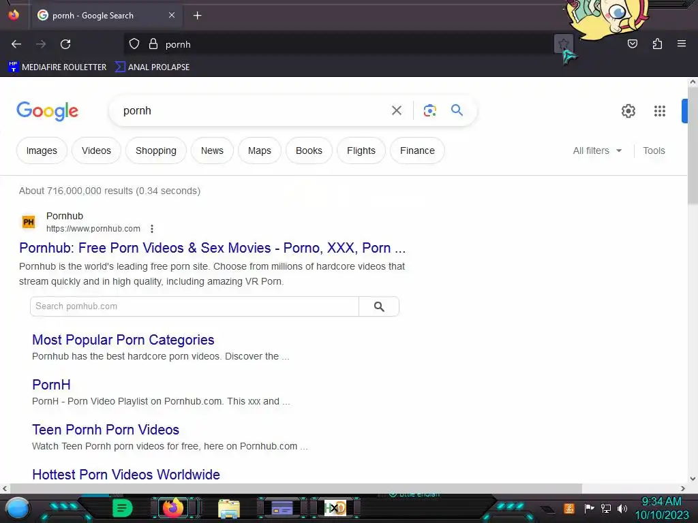Filter results by Shopping
The image size is (698, 523).
point(156,150)
